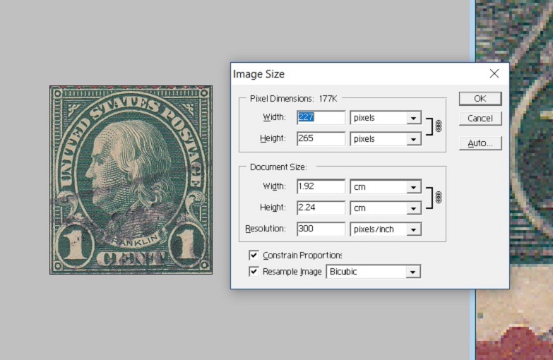The height and width of the screenshot is (360, 553).
Task: Select the Franklin 1 cent stamp image
Action: pyautogui.click(x=131, y=180)
